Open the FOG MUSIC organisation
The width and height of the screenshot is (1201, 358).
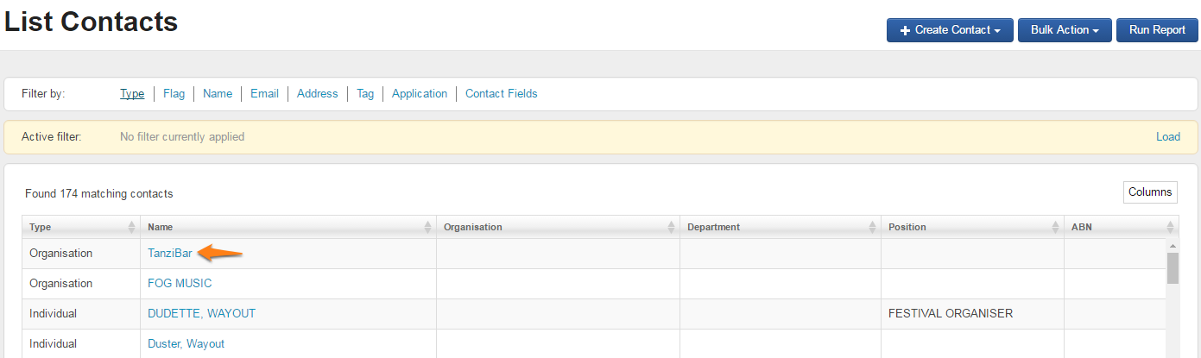(x=180, y=283)
